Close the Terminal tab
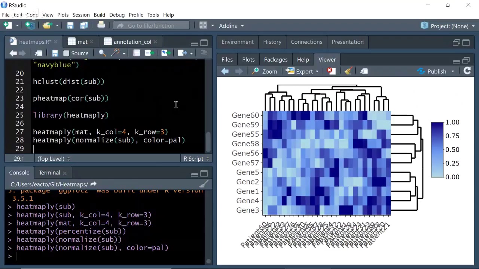 pyautogui.click(x=65, y=173)
